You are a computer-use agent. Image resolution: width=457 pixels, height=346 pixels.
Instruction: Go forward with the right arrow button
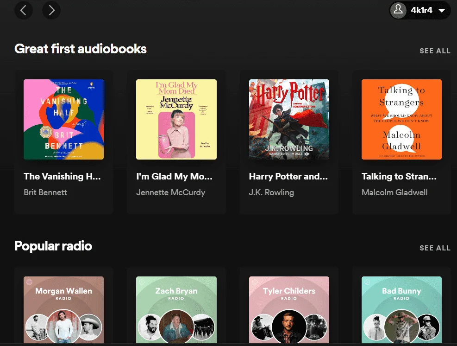tap(51, 10)
